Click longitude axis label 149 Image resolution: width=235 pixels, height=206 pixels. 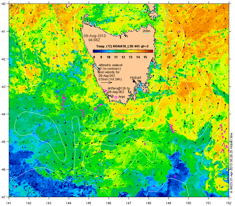tap(169, 203)
